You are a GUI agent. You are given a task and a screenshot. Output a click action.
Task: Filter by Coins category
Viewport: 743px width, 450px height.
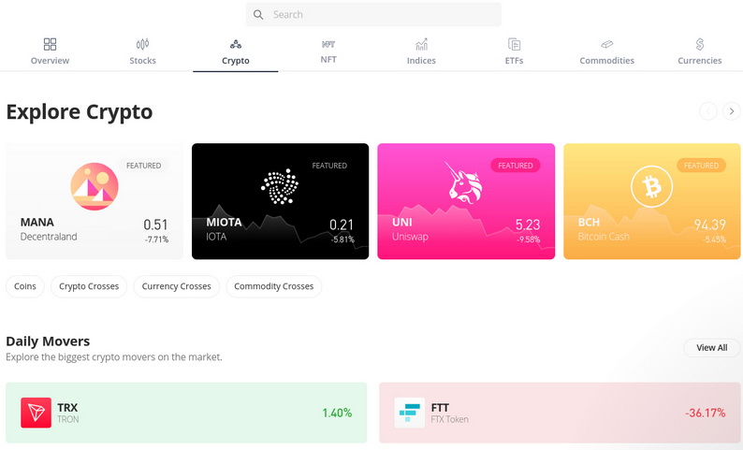pos(25,286)
